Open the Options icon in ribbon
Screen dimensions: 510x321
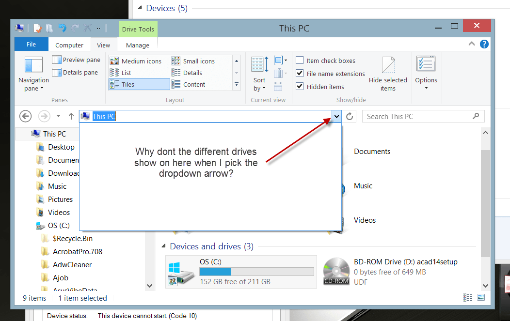426,64
